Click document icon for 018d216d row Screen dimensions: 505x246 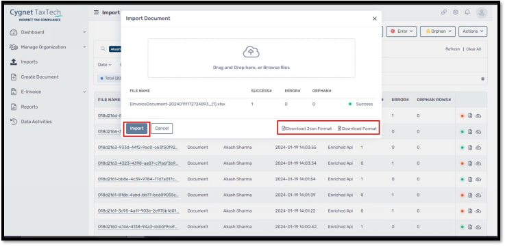pos(470,116)
